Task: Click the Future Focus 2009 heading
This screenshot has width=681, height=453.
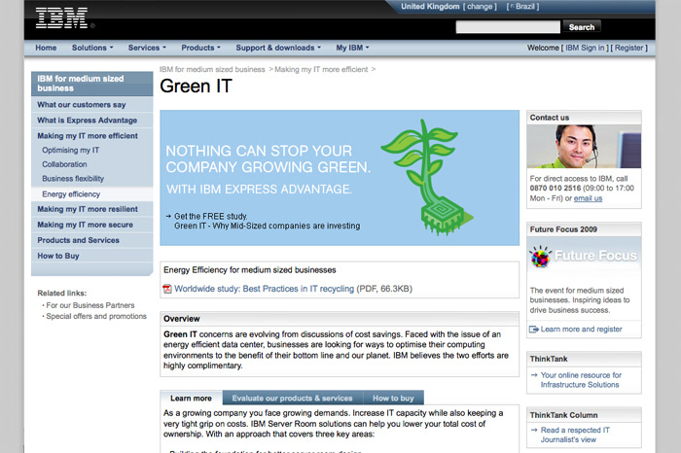Action: point(563,229)
